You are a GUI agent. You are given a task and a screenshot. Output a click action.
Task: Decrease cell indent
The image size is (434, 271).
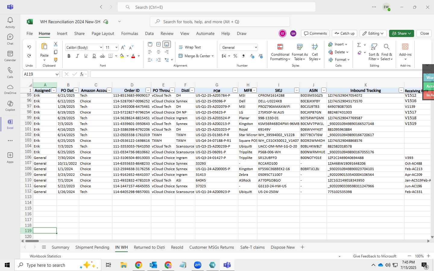point(150,60)
